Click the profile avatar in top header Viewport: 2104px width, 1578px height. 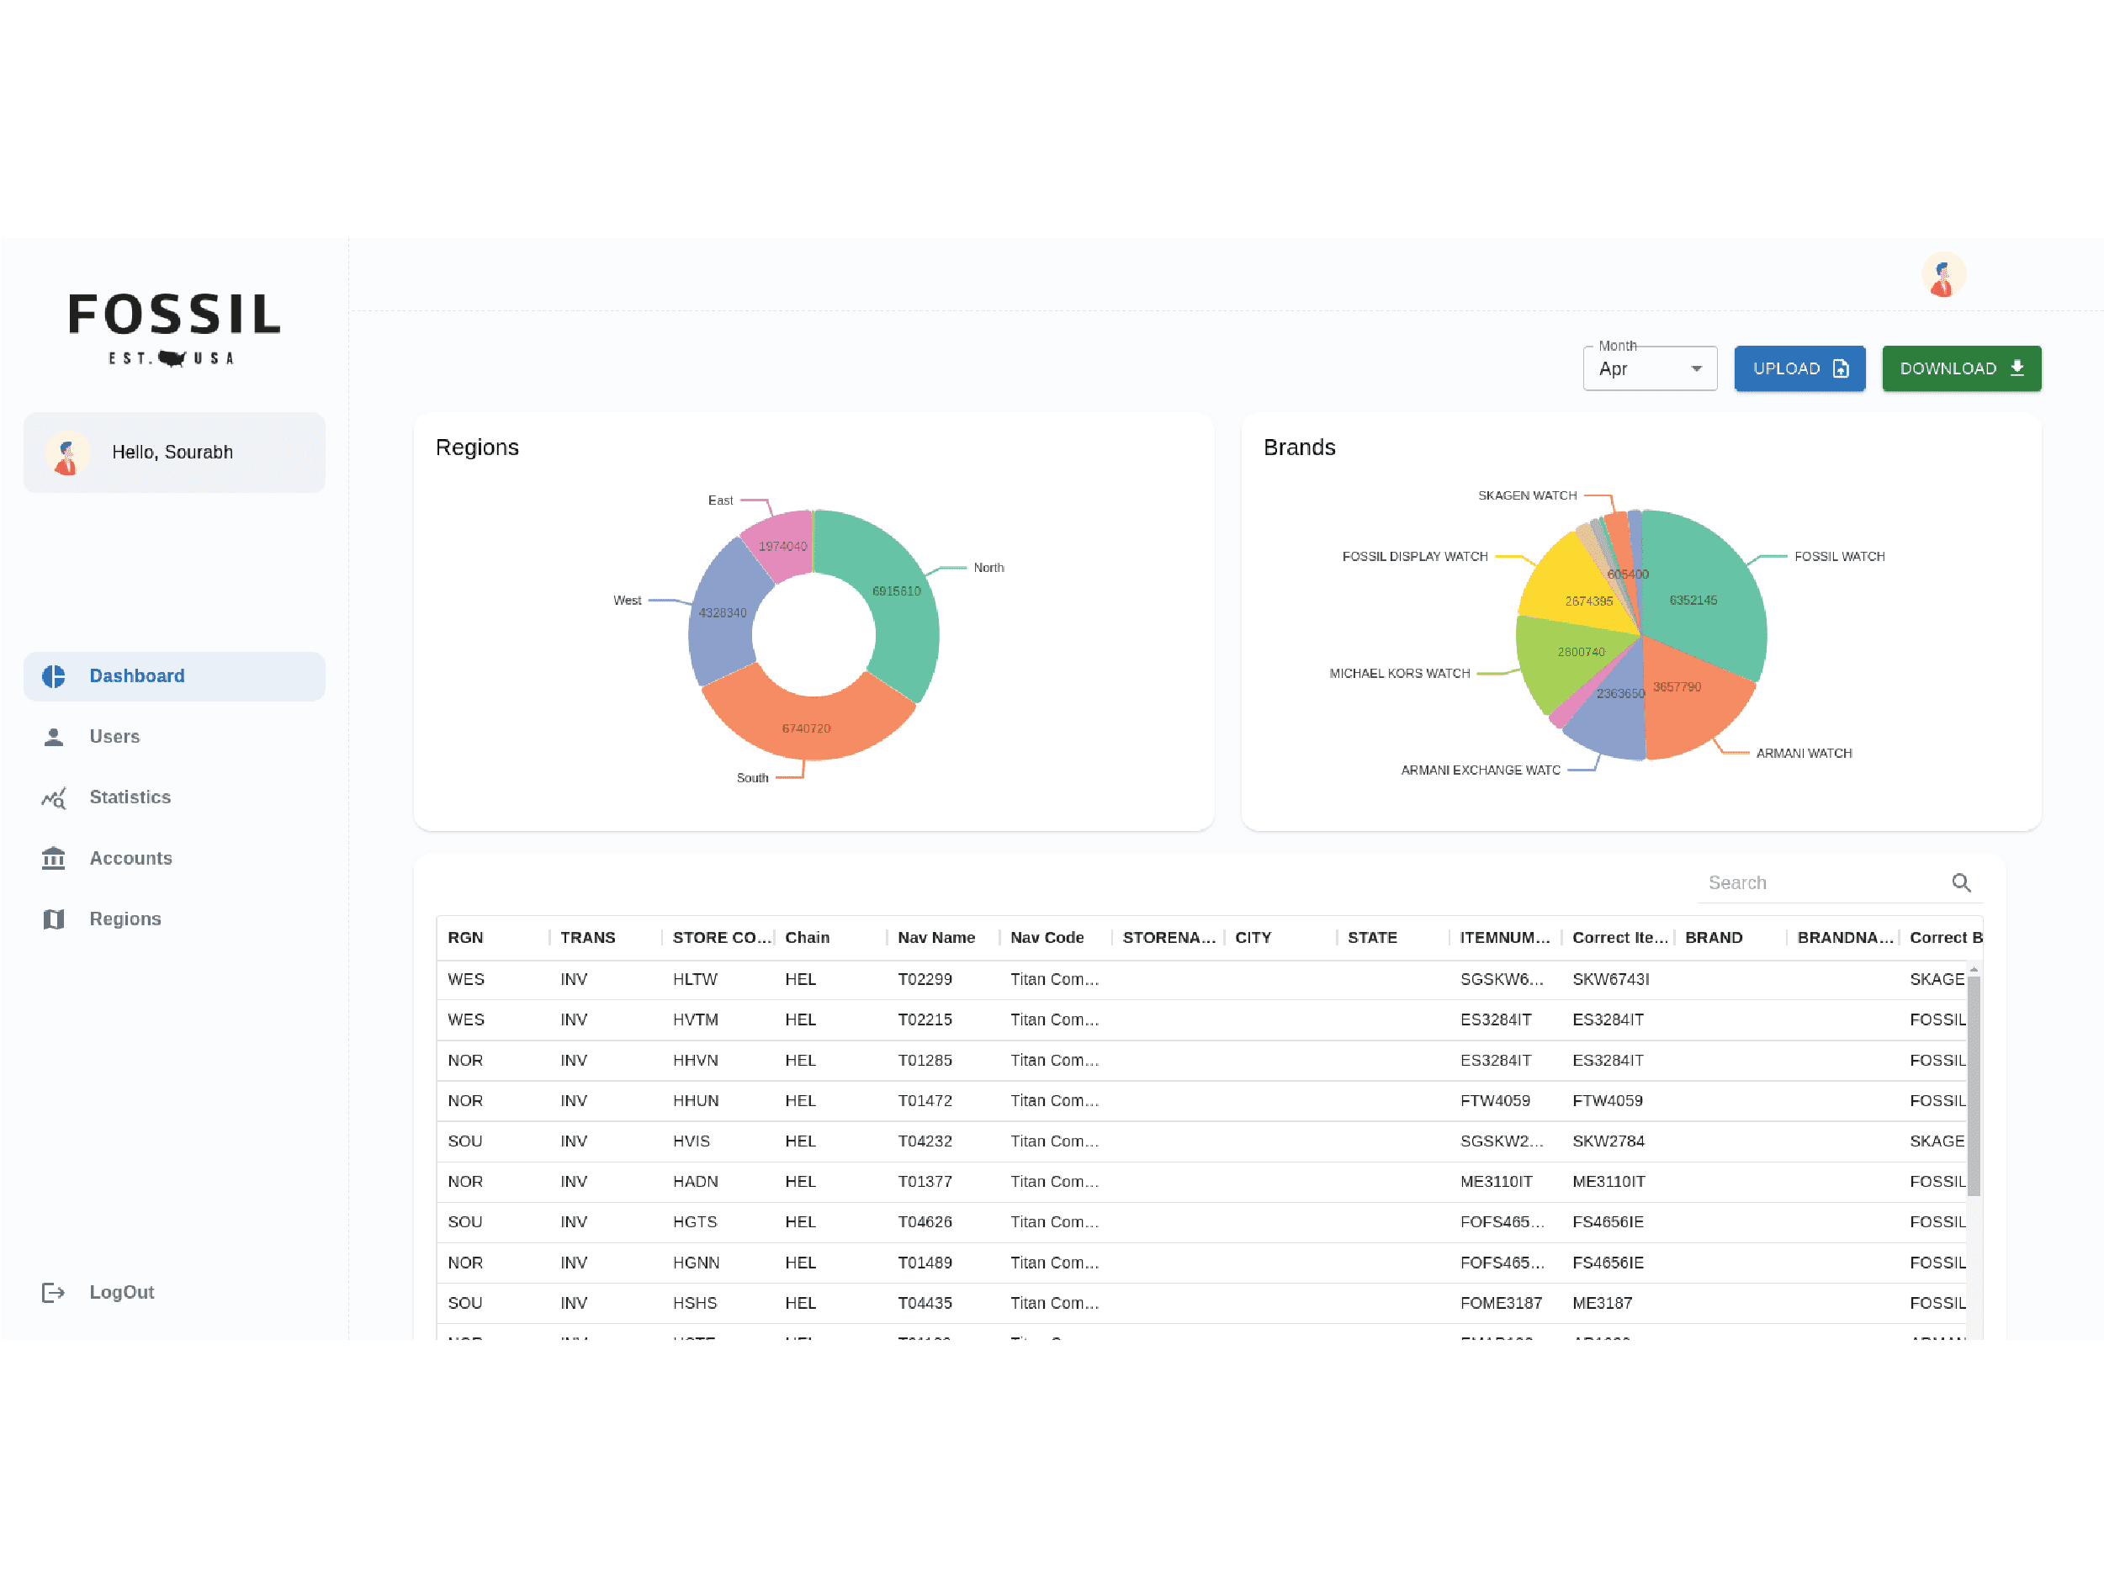pos(1942,276)
